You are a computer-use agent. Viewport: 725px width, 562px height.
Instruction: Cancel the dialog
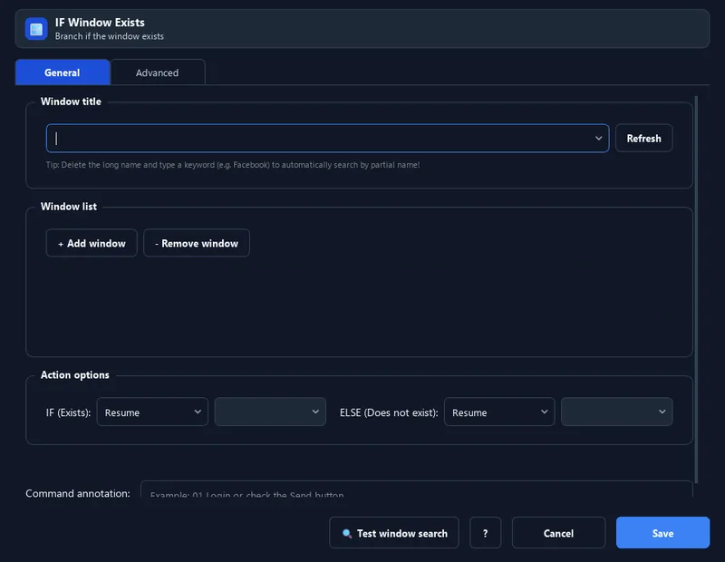point(558,533)
